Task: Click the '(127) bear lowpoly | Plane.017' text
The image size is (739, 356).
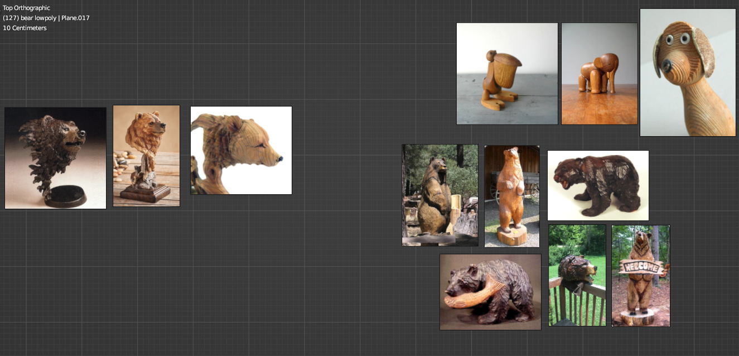Action: pyautogui.click(x=46, y=18)
